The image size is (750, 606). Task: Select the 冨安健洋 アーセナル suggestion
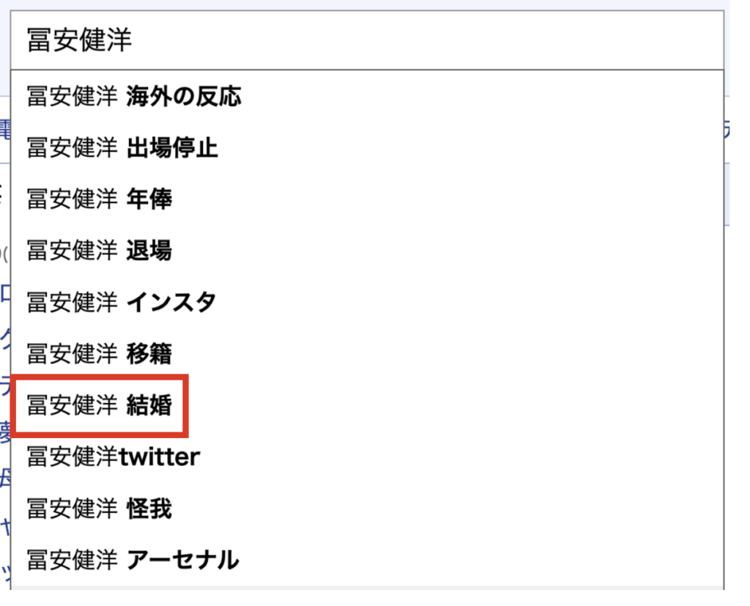133,561
